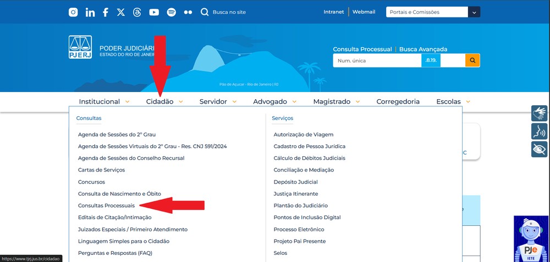The height and width of the screenshot is (262, 550).
Task: Open the Facebook social icon
Action: [x=105, y=12]
